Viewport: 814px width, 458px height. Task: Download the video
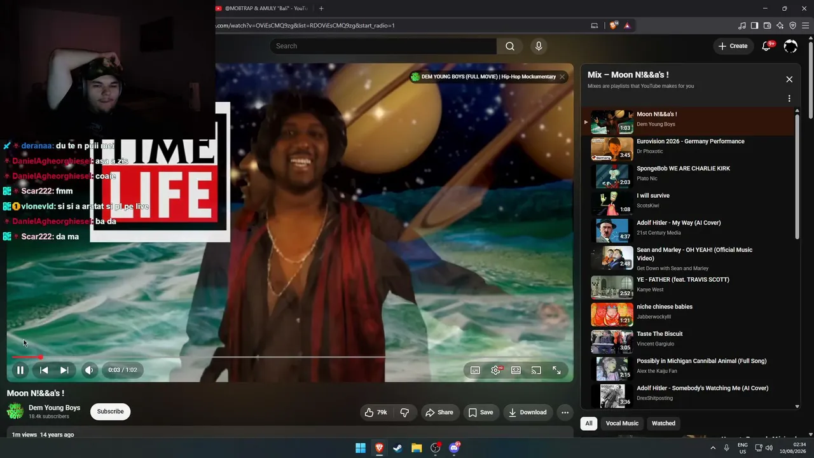[527, 412]
